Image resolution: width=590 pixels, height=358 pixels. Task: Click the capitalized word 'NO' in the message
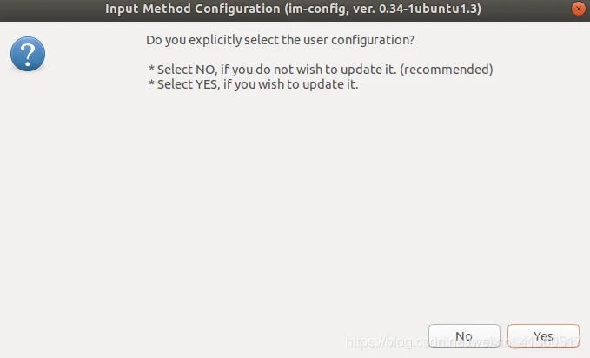(x=206, y=70)
